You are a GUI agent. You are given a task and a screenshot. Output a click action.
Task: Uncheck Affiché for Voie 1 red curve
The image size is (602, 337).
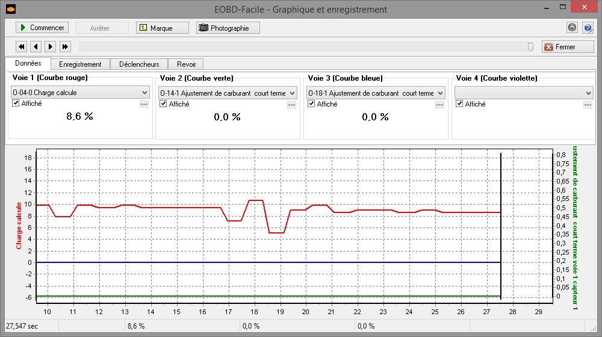[x=16, y=104]
